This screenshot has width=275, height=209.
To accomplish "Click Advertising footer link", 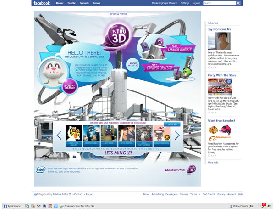I will [158, 194].
